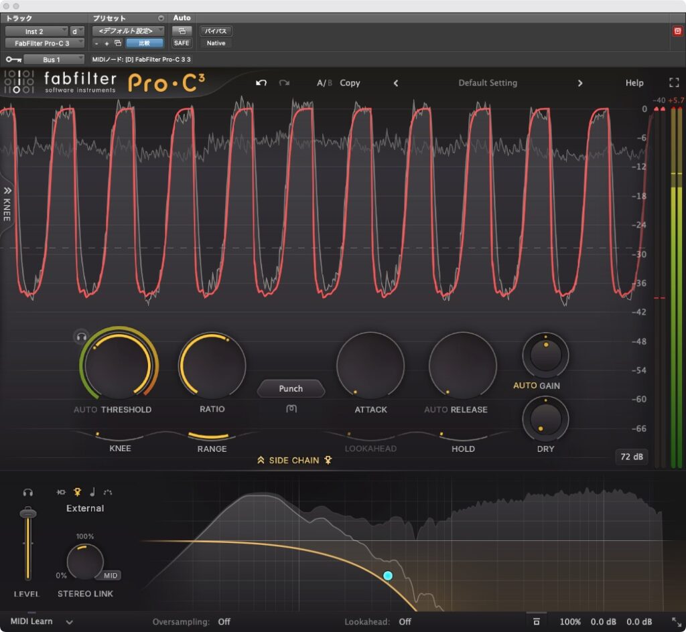Toggle the SAFE automation button
Image resolution: width=686 pixels, height=632 pixels.
tap(182, 44)
